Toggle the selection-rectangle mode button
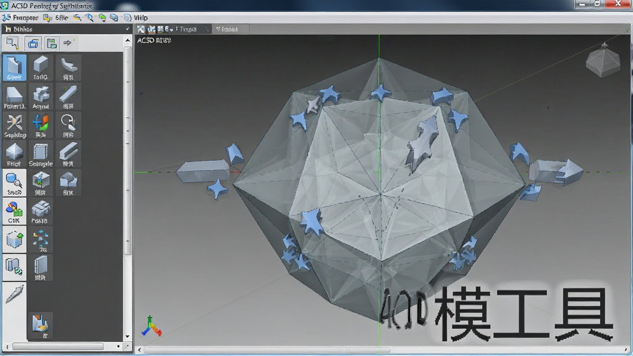The image size is (633, 356). tap(12, 43)
